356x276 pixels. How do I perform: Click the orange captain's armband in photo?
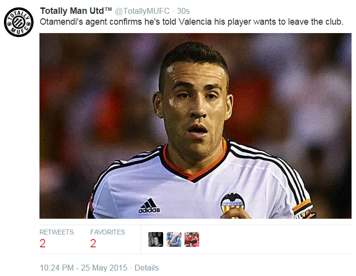(x=303, y=209)
